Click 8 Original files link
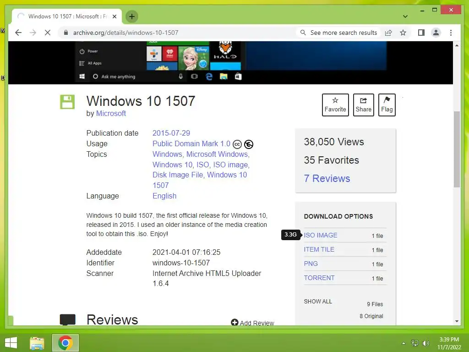This screenshot has height=352, width=469. pyautogui.click(x=371, y=316)
